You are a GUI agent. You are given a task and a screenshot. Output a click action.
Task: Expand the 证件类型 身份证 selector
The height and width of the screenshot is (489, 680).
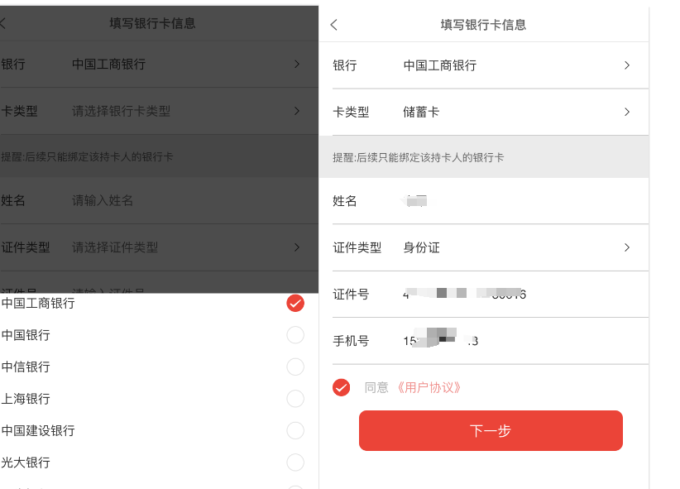tap(626, 247)
